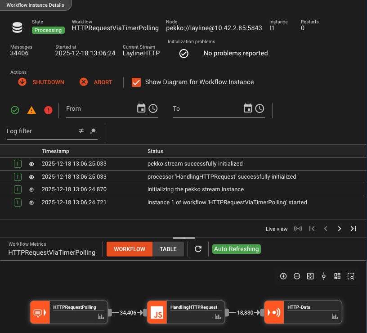Refresh the workflow metrics
This screenshot has height=333, width=367.
(198, 248)
